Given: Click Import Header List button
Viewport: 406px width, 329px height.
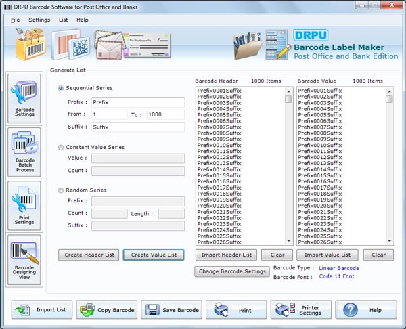Looking at the screenshot, I should (x=226, y=255).
